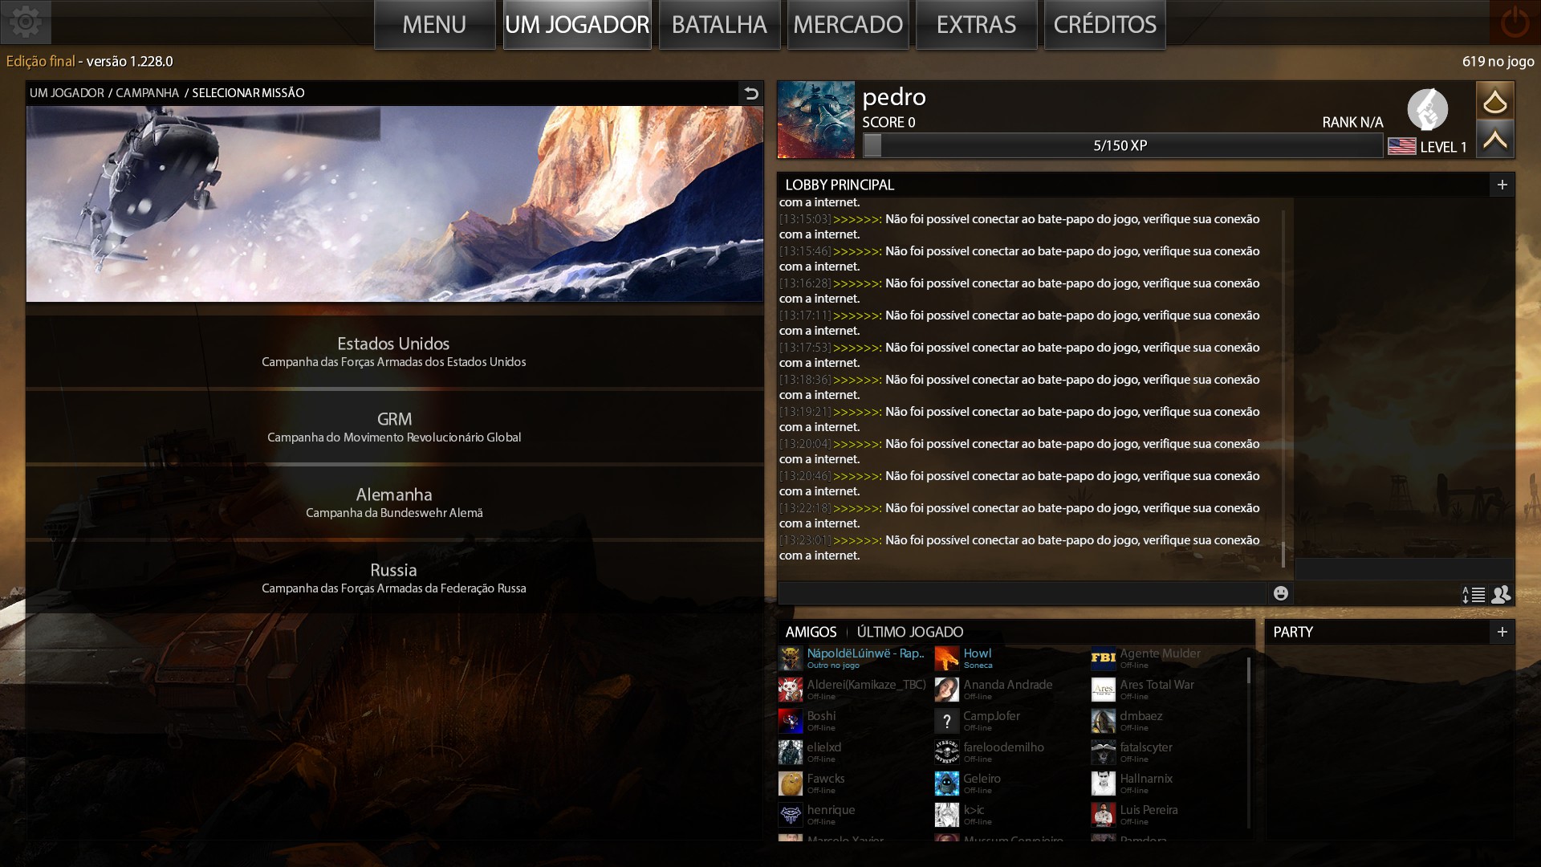Click the lower chevron rank button
Screen dimensions: 1541x867
pyautogui.click(x=1494, y=140)
